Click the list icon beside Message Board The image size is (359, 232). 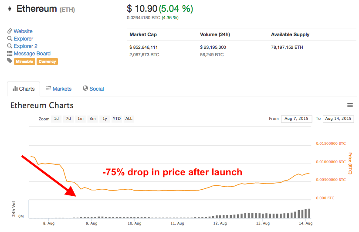point(10,53)
